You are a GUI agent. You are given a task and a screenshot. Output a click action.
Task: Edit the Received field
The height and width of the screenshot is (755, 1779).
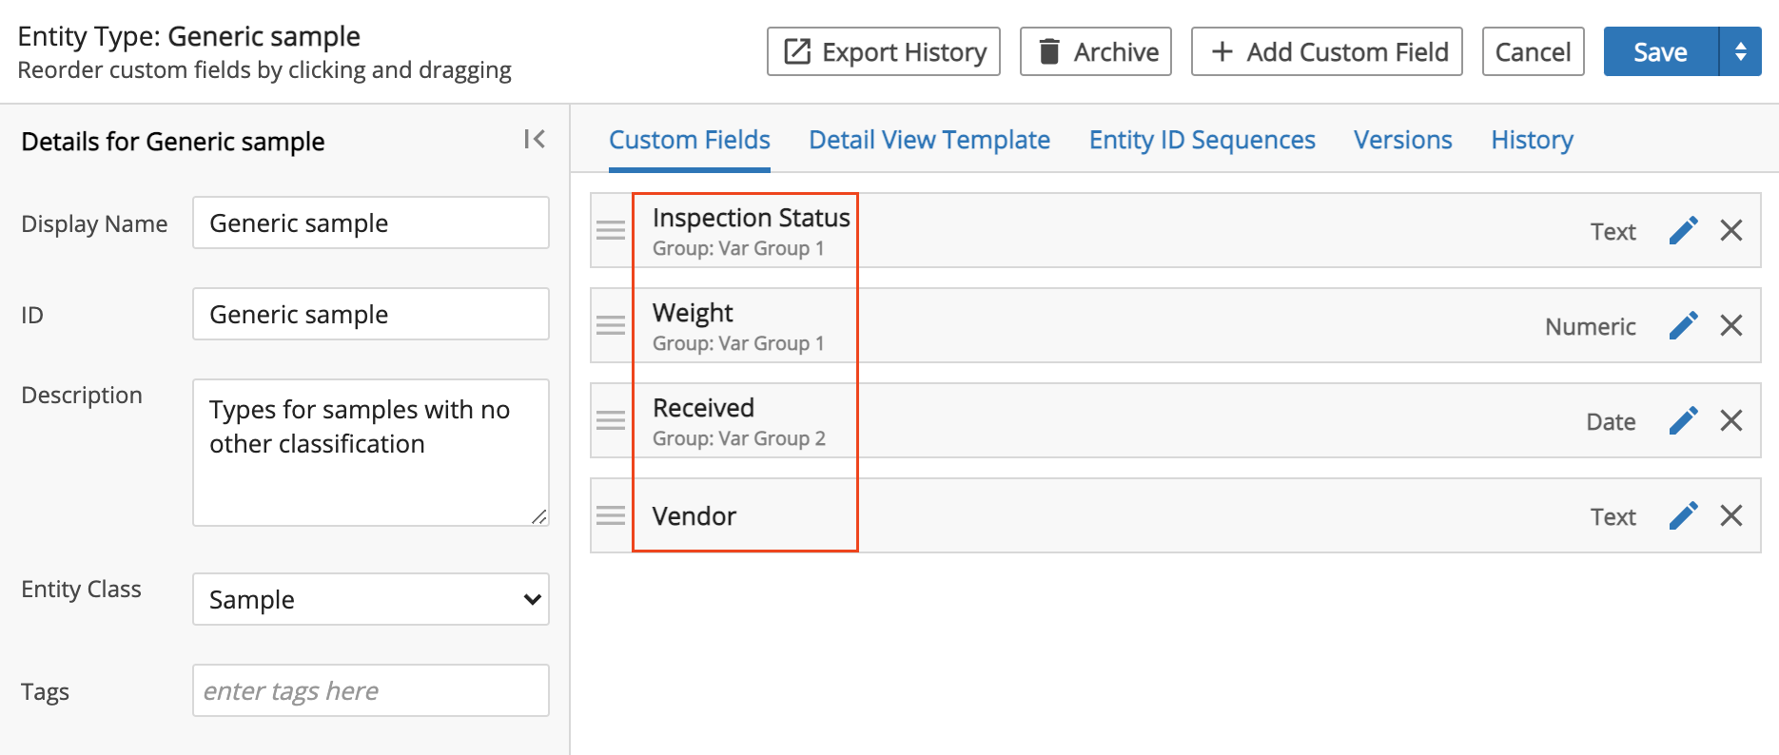coord(1683,420)
